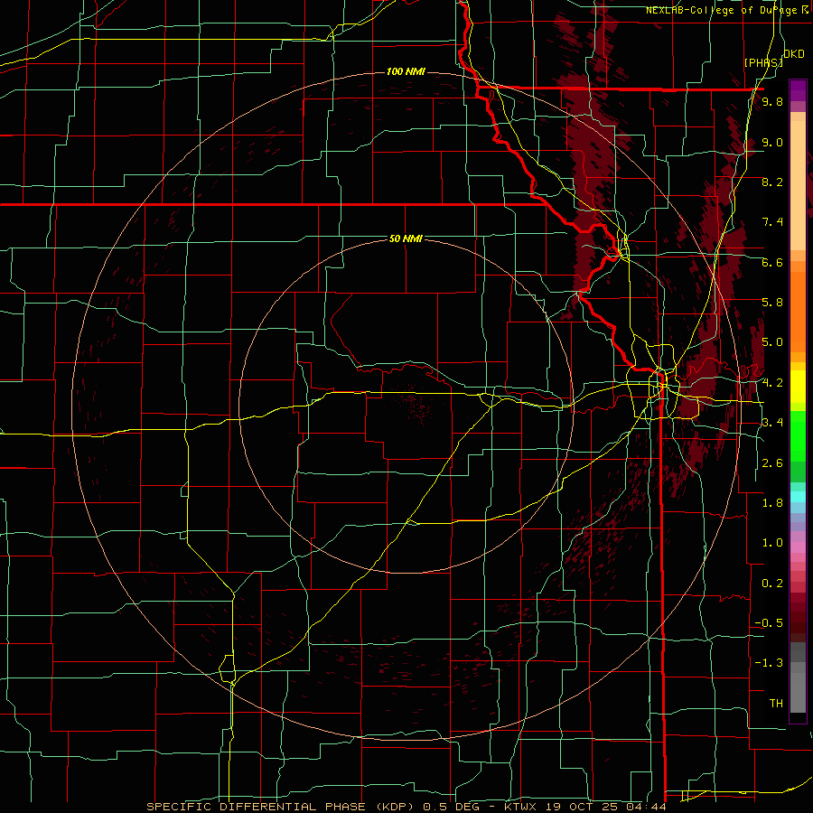Click the DKD text above the legend

click(794, 54)
